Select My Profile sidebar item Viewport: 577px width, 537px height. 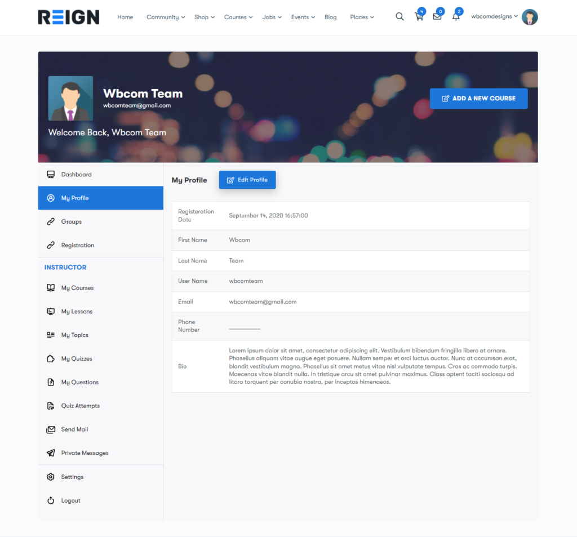pyautogui.click(x=101, y=198)
